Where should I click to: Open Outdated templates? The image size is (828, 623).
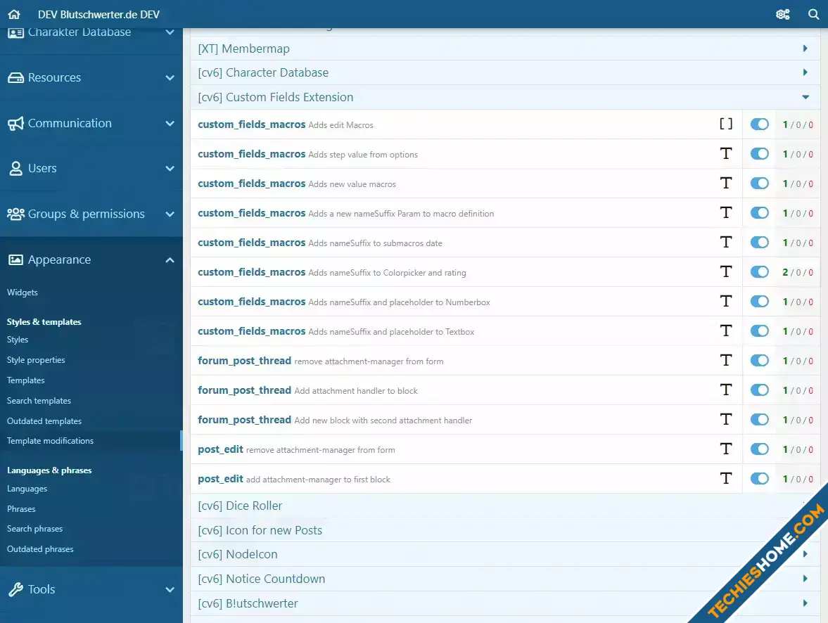click(x=44, y=420)
